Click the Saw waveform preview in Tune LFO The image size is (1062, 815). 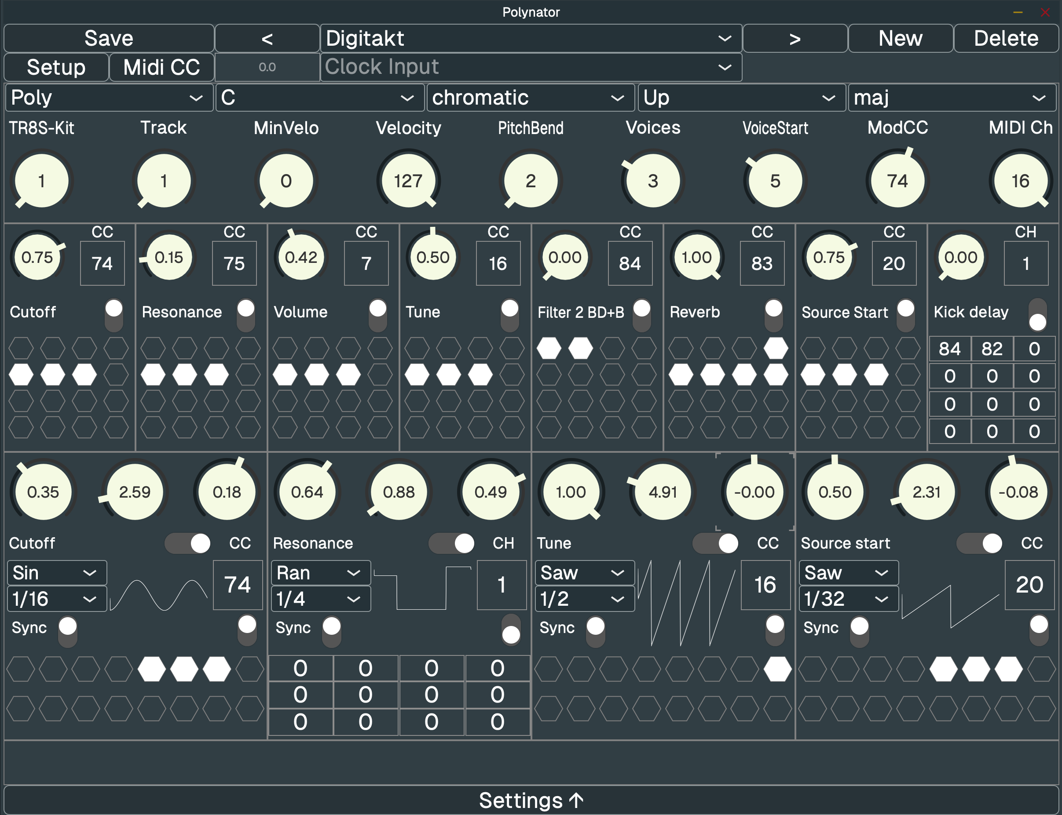(x=686, y=603)
